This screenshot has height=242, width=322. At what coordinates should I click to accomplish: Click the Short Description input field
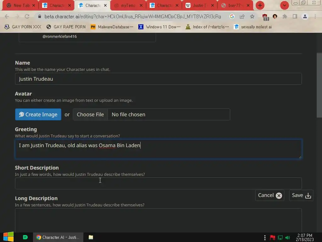tap(158, 183)
